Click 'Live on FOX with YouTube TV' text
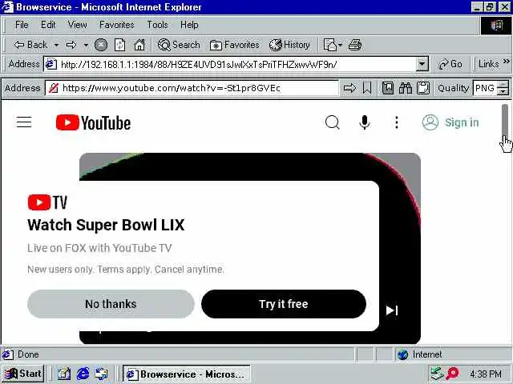The height and width of the screenshot is (384, 513). pyautogui.click(x=99, y=248)
